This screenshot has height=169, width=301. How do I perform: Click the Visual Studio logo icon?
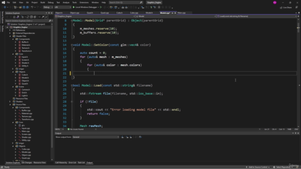(x=3, y=2)
